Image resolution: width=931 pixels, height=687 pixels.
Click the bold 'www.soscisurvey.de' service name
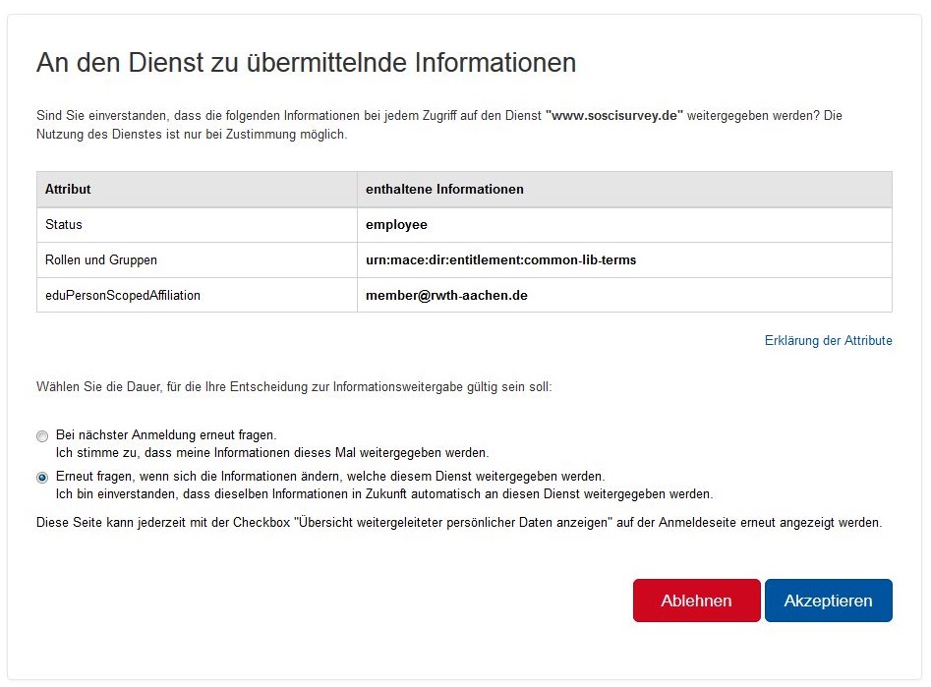point(783,115)
